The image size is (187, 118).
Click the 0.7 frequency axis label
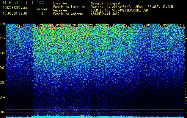pos(3,97)
